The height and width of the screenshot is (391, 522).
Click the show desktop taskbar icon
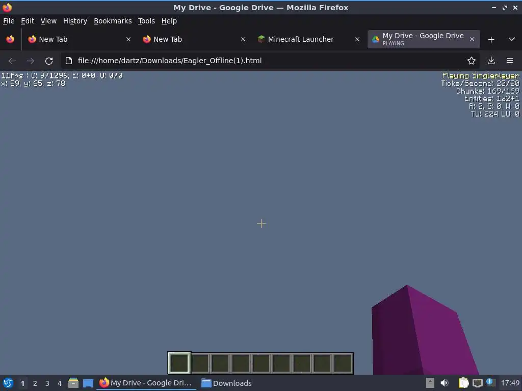click(88, 383)
